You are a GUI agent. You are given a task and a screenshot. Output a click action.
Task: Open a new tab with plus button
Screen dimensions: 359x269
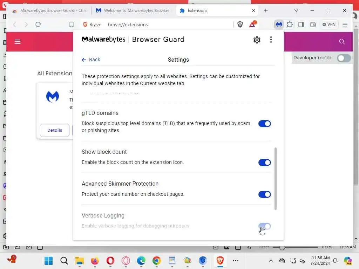click(x=266, y=11)
